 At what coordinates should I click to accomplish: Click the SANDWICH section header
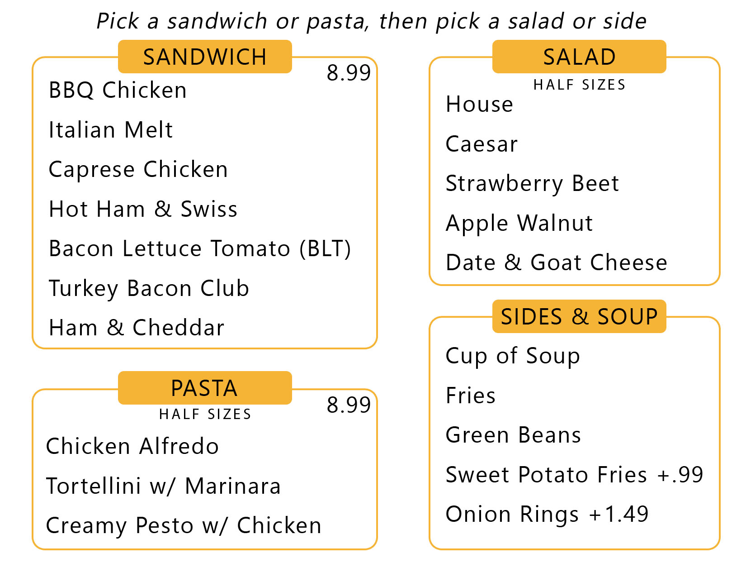205,57
